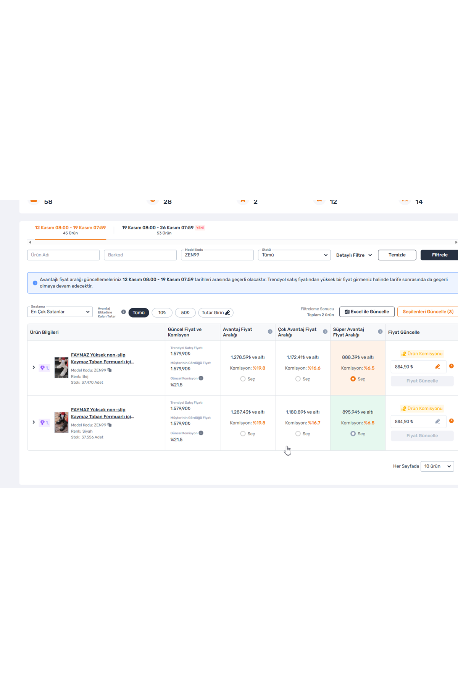
Task: Click trophy rank badge of Siyah product
Action: pos(44,422)
